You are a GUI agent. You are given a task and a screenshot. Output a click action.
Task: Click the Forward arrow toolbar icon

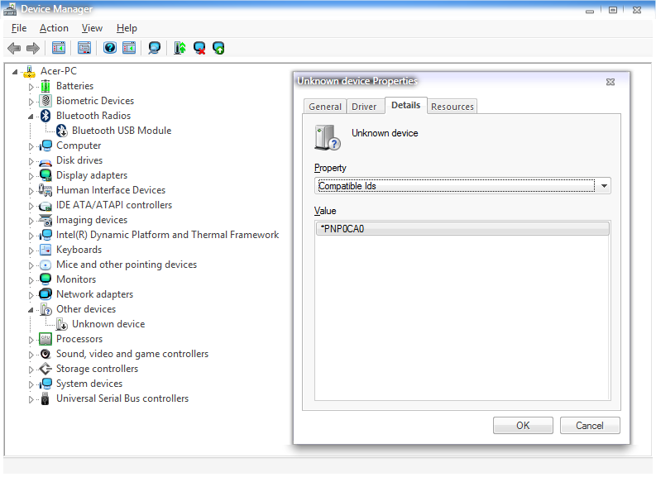[32, 48]
